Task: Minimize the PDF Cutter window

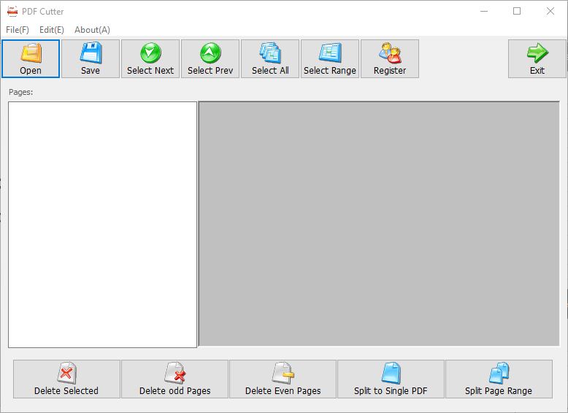Action: pyautogui.click(x=484, y=11)
